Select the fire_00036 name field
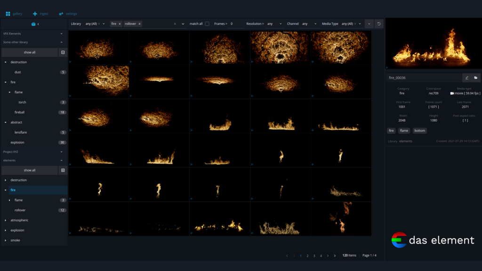The height and width of the screenshot is (271, 482). point(424,78)
